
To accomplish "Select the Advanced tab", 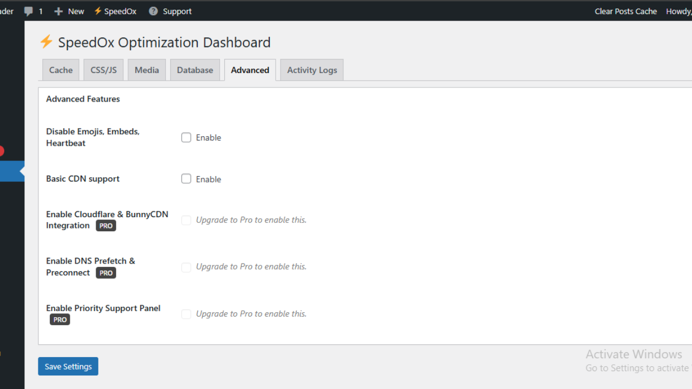I will coord(250,70).
